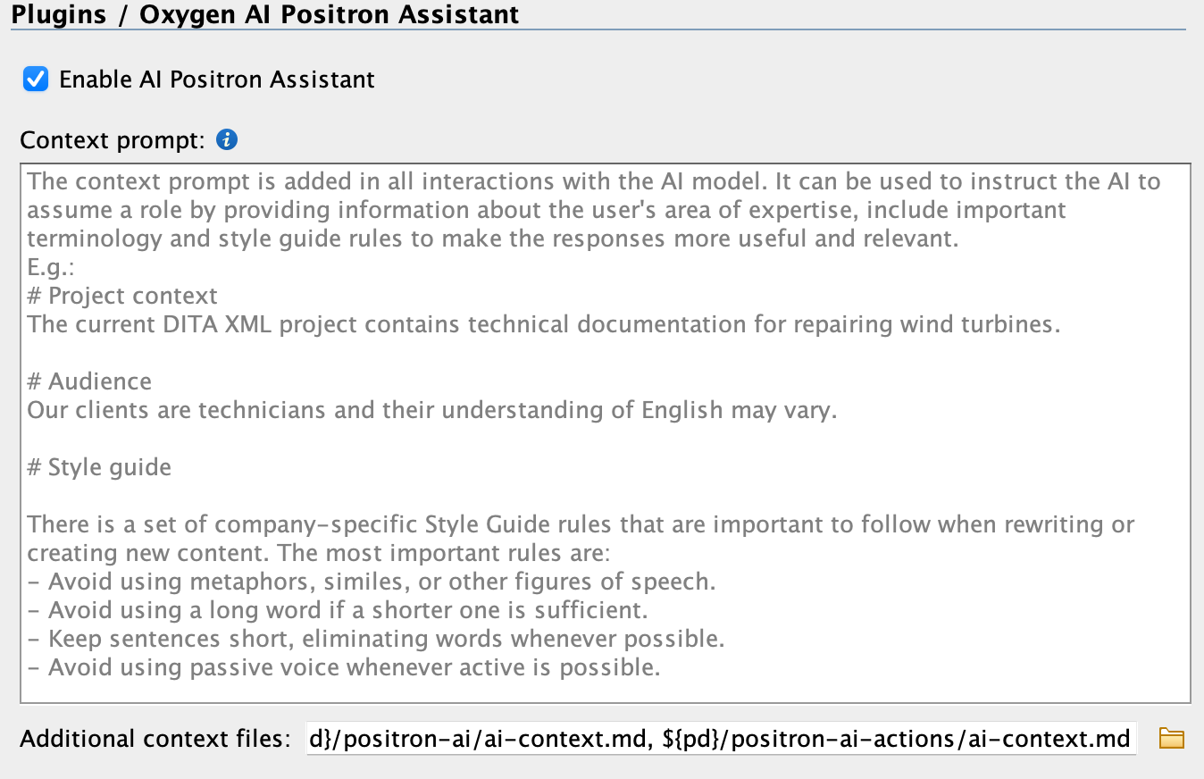Click the "Context prompt:" label

pyautogui.click(x=113, y=140)
